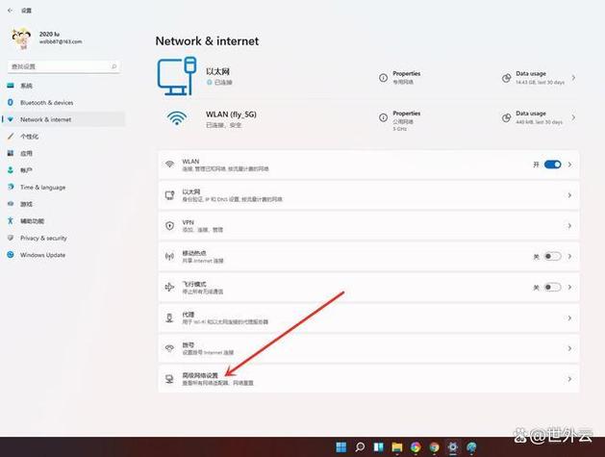This screenshot has width=605, height=457.
Task: Select Privacy & security in sidebar
Action: [x=43, y=238]
